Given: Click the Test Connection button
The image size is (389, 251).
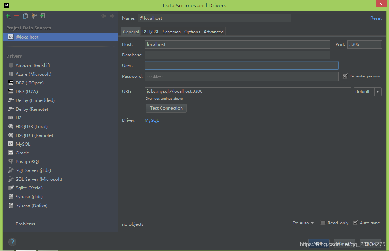Looking at the screenshot, I should (x=166, y=108).
